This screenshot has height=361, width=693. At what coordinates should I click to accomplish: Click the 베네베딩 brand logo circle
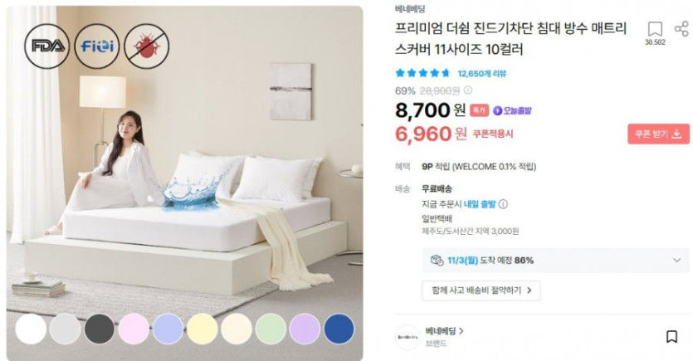(x=407, y=337)
